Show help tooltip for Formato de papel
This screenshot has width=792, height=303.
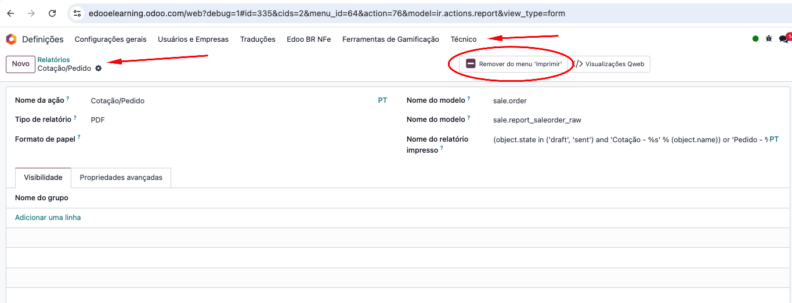click(79, 137)
